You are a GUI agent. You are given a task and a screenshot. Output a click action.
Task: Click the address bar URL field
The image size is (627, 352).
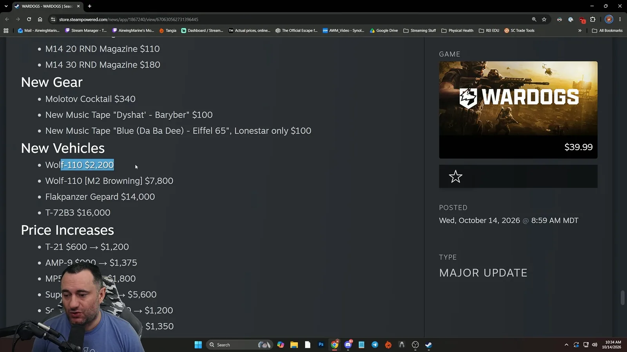290,19
